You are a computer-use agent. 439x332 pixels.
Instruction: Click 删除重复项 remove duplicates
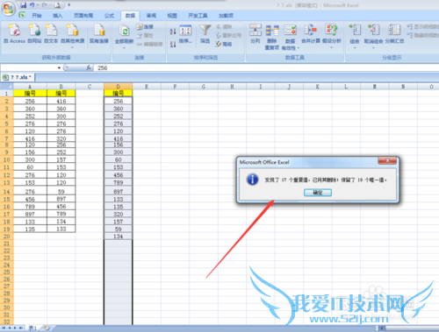pos(272,37)
